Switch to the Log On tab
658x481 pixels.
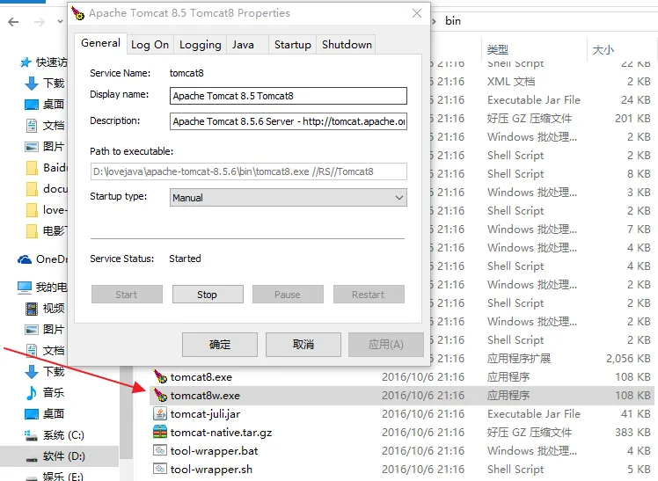pos(150,45)
